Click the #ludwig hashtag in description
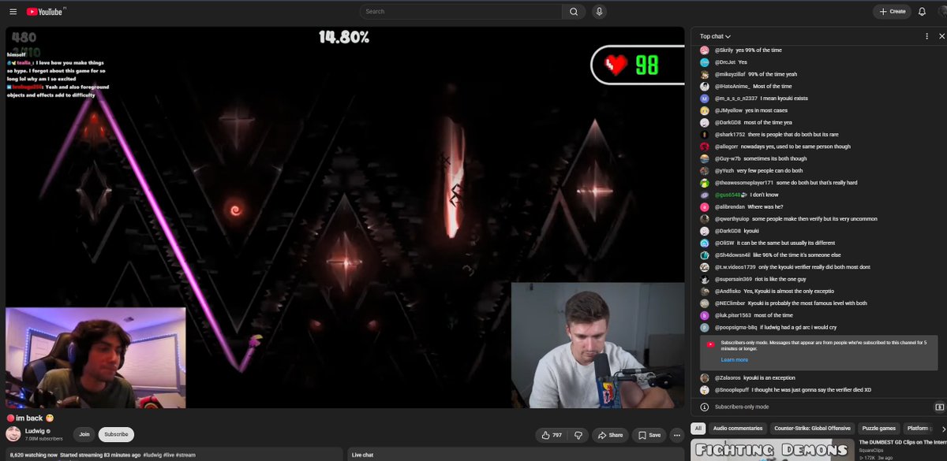 click(x=152, y=455)
